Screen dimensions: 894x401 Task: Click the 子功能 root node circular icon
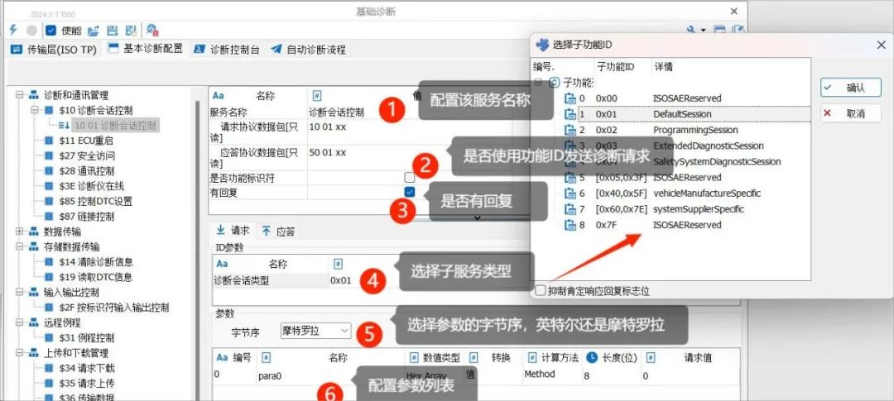[x=554, y=83]
